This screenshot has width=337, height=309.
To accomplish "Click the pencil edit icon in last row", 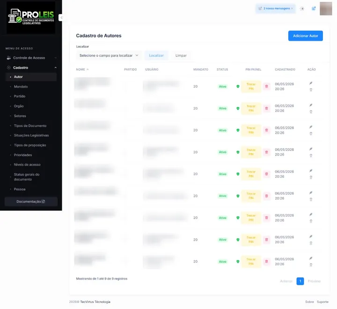I will 311,258.
